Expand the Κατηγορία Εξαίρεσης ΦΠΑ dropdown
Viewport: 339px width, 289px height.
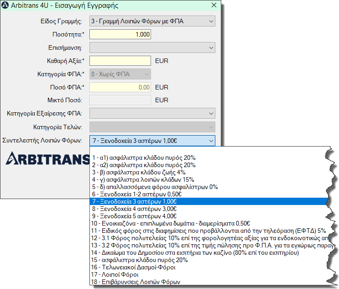pyautogui.click(x=152, y=113)
